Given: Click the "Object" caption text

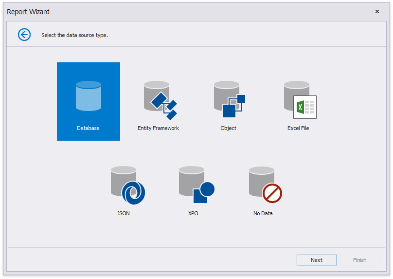Looking at the screenshot, I should pyautogui.click(x=228, y=128).
